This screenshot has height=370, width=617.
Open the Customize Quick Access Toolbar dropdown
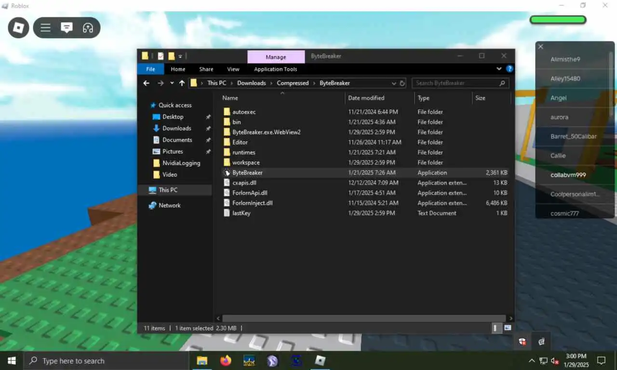pyautogui.click(x=180, y=56)
